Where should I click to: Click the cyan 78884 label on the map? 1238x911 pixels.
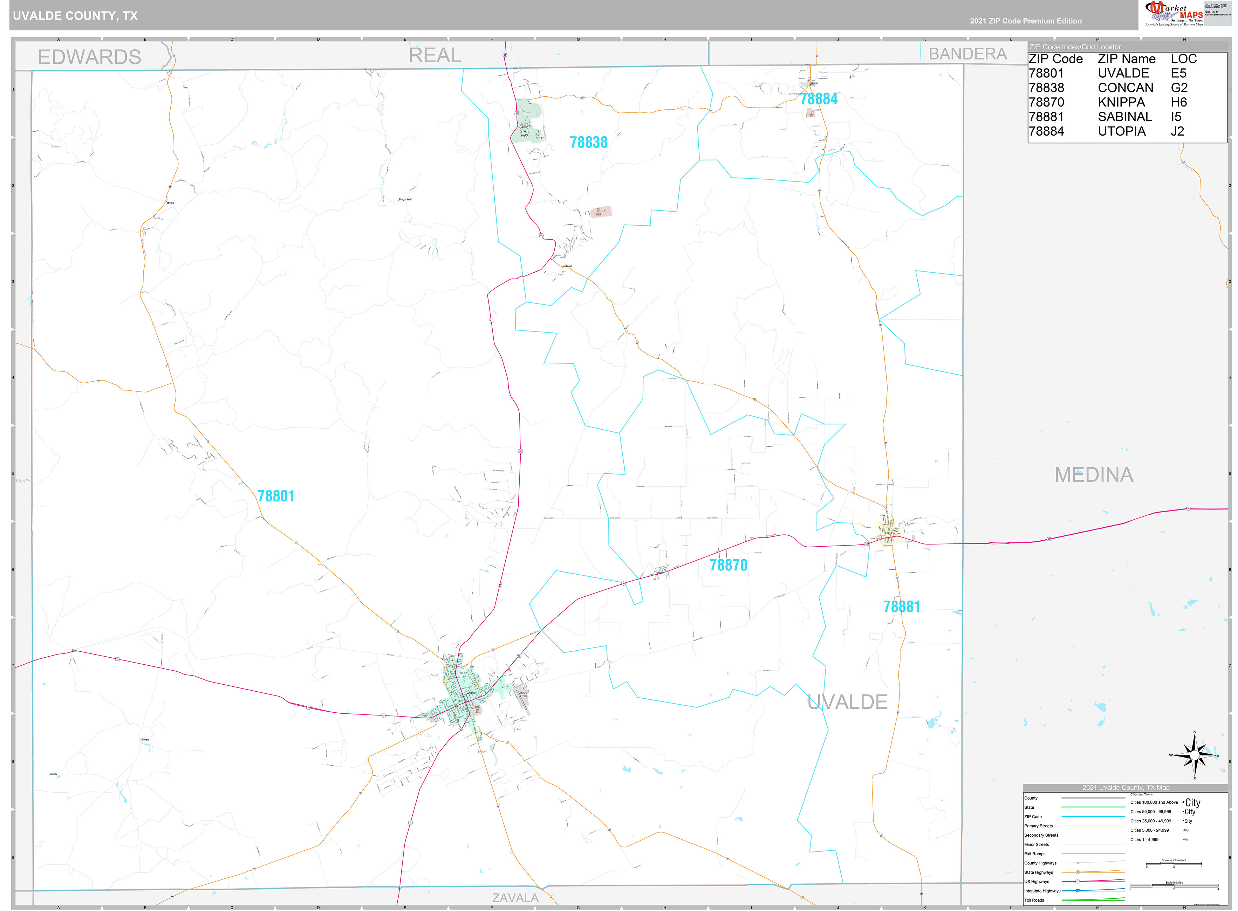[x=819, y=99]
